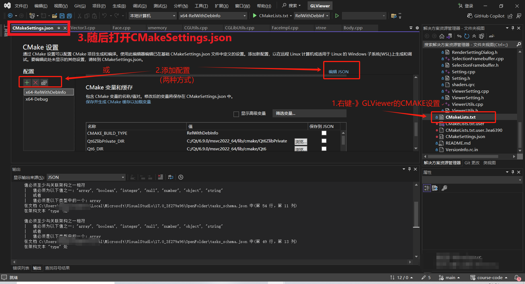Open GitHub Copilot in the title bar

486,16
